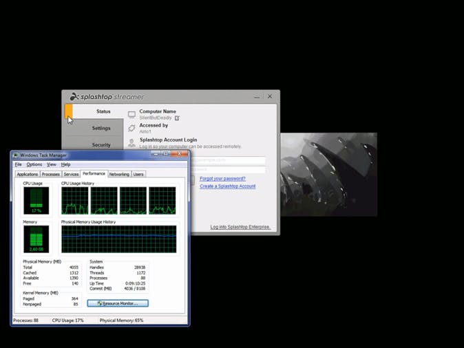Click the password input field in Splashtop
This screenshot has height=348, width=464.
click(228, 169)
